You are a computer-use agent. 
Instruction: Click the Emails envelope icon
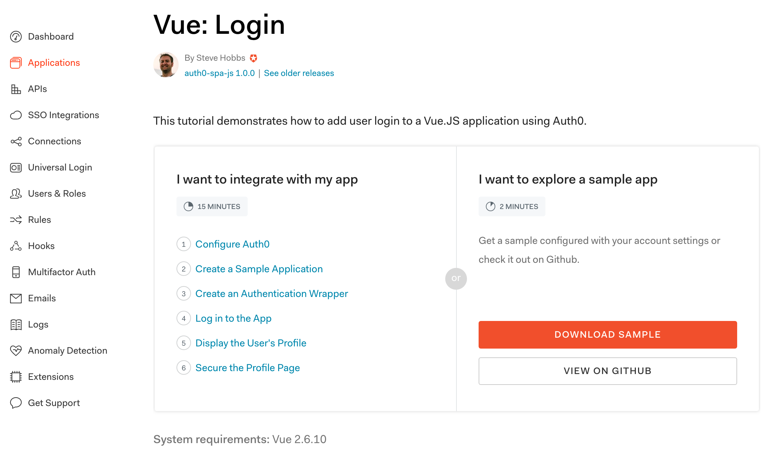pyautogui.click(x=16, y=298)
